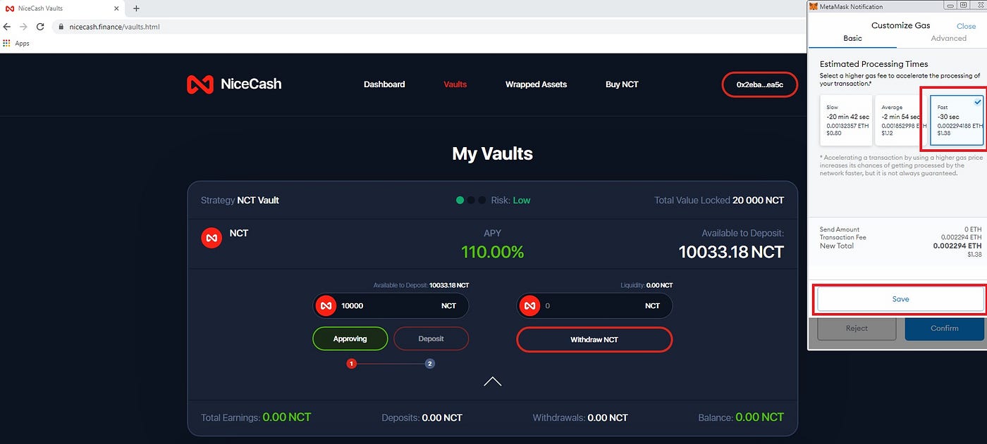This screenshot has width=987, height=444.
Task: Click the Approving button
Action: pos(350,339)
